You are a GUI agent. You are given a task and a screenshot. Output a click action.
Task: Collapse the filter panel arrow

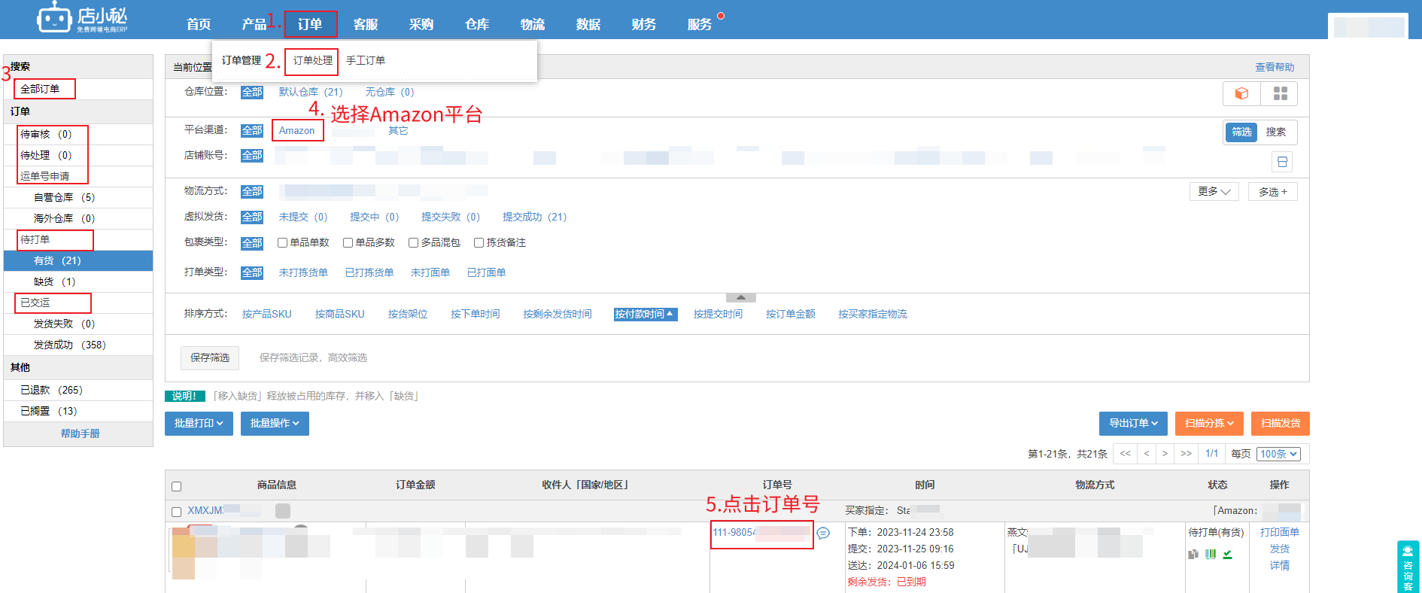[x=741, y=298]
